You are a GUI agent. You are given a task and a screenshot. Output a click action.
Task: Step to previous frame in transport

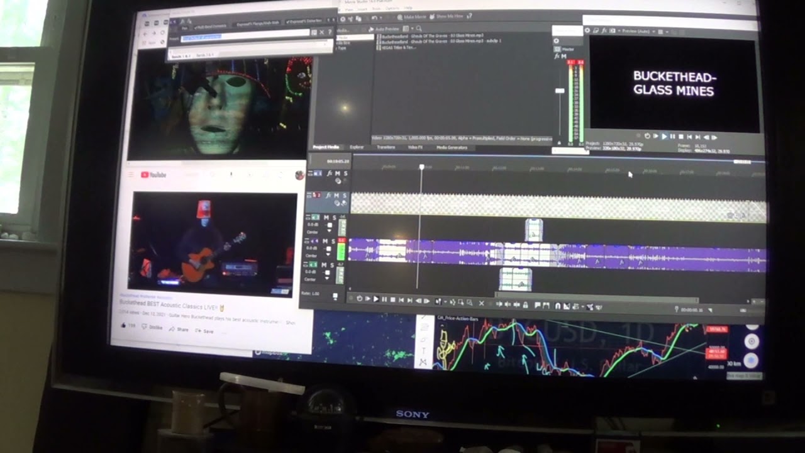[418, 301]
